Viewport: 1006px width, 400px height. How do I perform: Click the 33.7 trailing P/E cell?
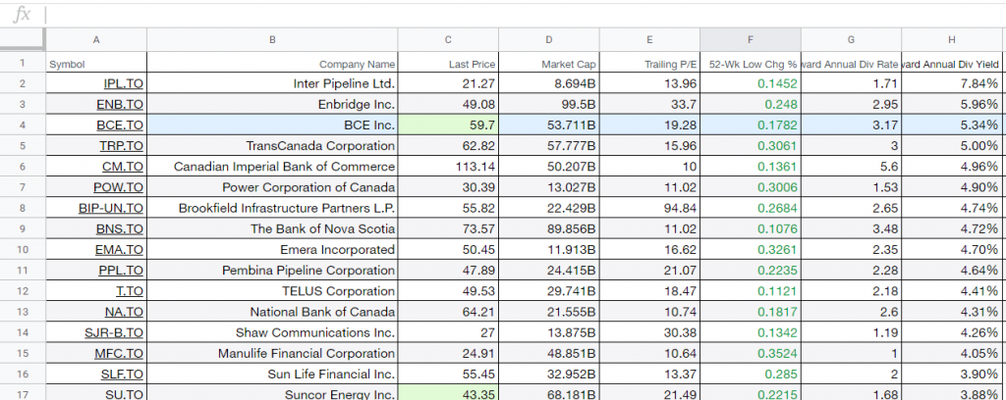point(650,104)
